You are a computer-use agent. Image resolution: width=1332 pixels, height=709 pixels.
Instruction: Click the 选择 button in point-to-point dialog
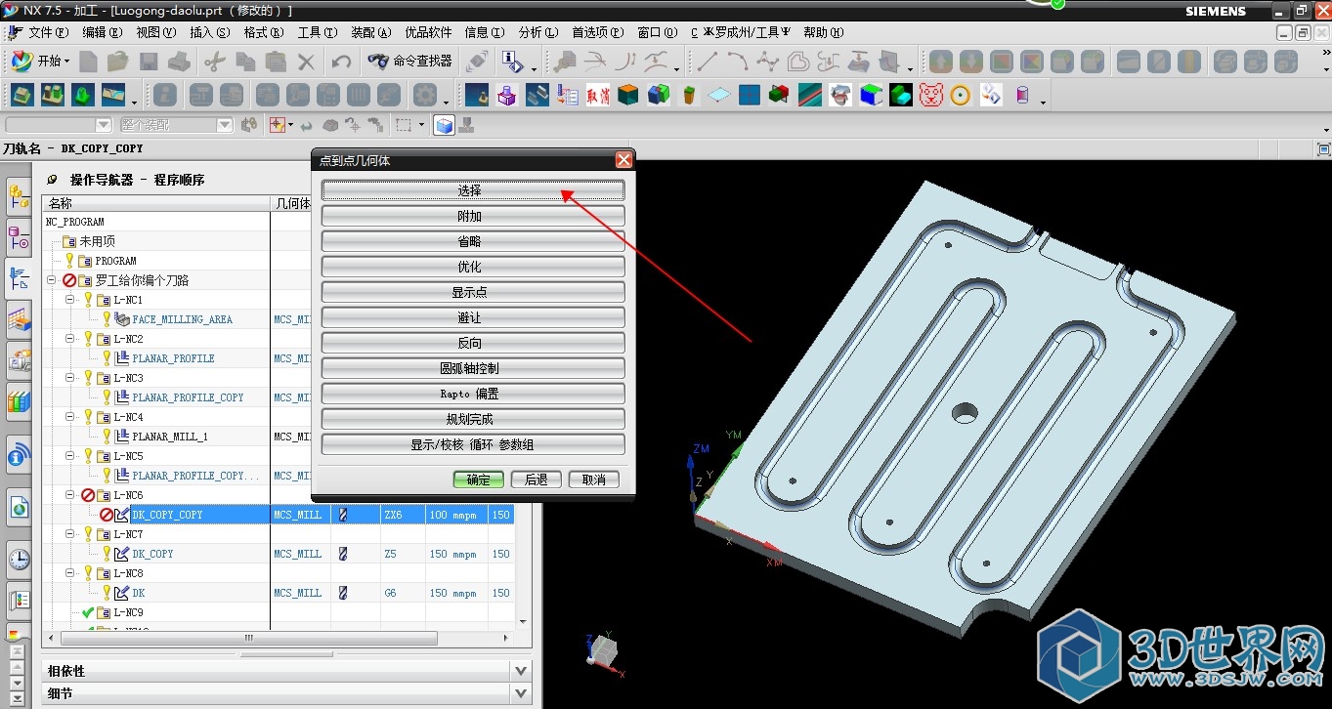pyautogui.click(x=473, y=190)
